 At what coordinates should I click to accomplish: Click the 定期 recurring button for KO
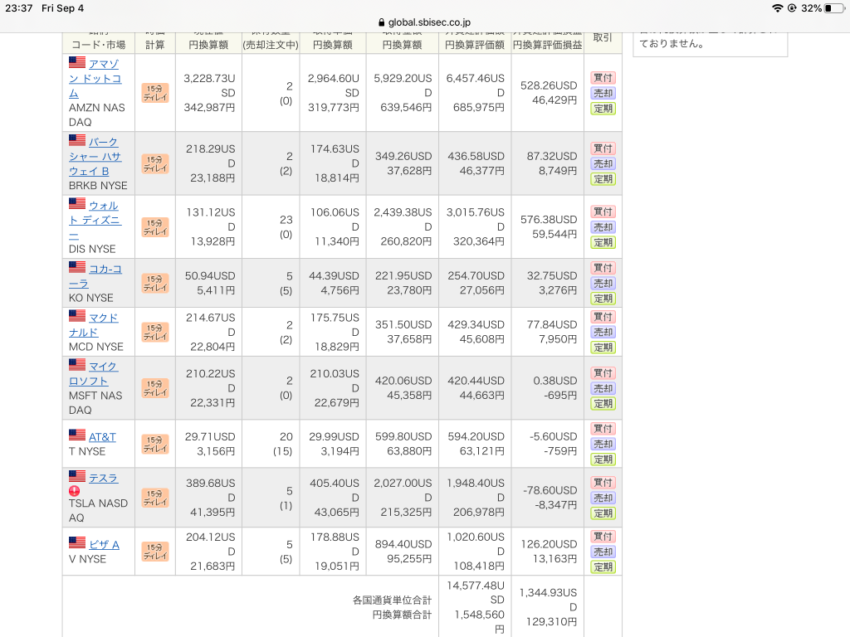click(x=603, y=299)
